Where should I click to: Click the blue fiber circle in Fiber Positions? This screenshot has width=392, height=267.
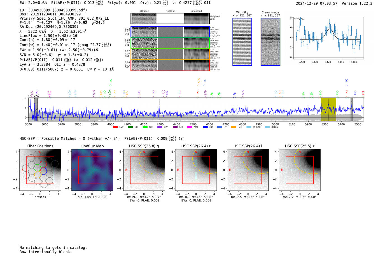coord(43,171)
